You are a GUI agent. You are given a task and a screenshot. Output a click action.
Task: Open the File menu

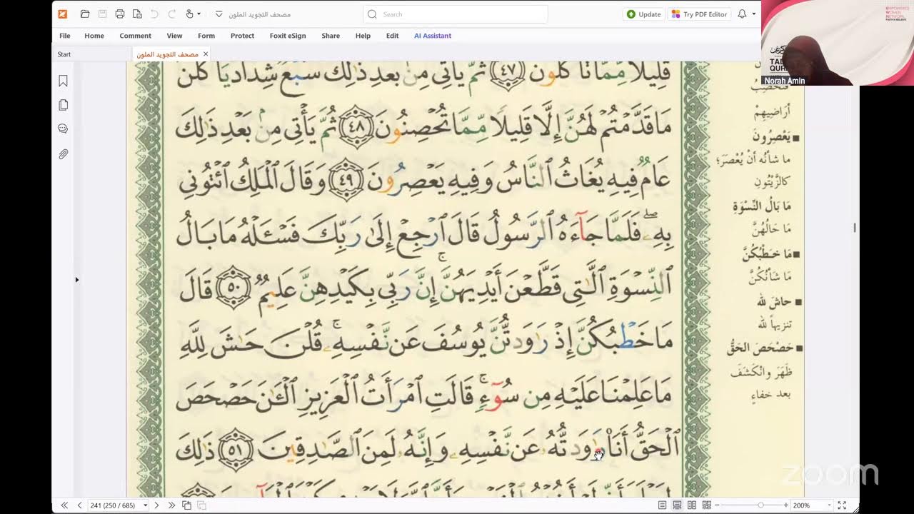point(65,36)
